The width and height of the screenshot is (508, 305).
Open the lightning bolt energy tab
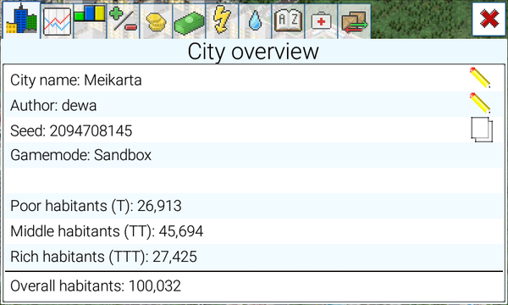(x=222, y=21)
